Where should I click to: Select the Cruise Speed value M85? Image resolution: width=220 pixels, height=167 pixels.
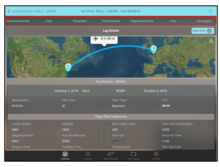(15, 130)
